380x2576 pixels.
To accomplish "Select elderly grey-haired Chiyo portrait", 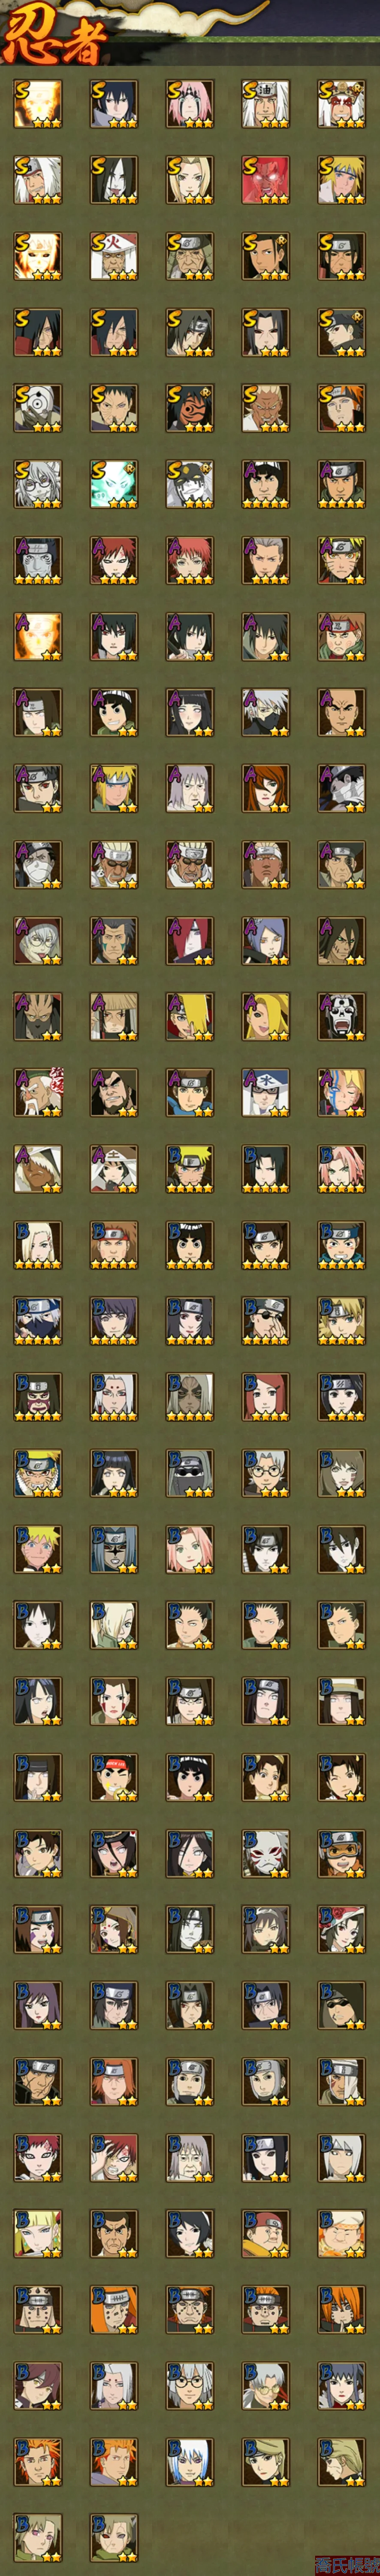I will pyautogui.click(x=189, y=2156).
